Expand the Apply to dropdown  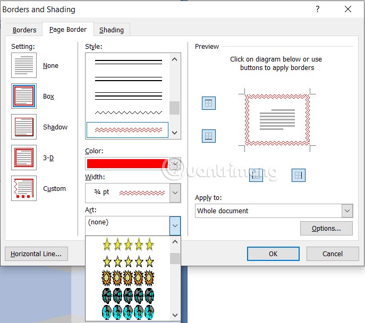coord(347,211)
